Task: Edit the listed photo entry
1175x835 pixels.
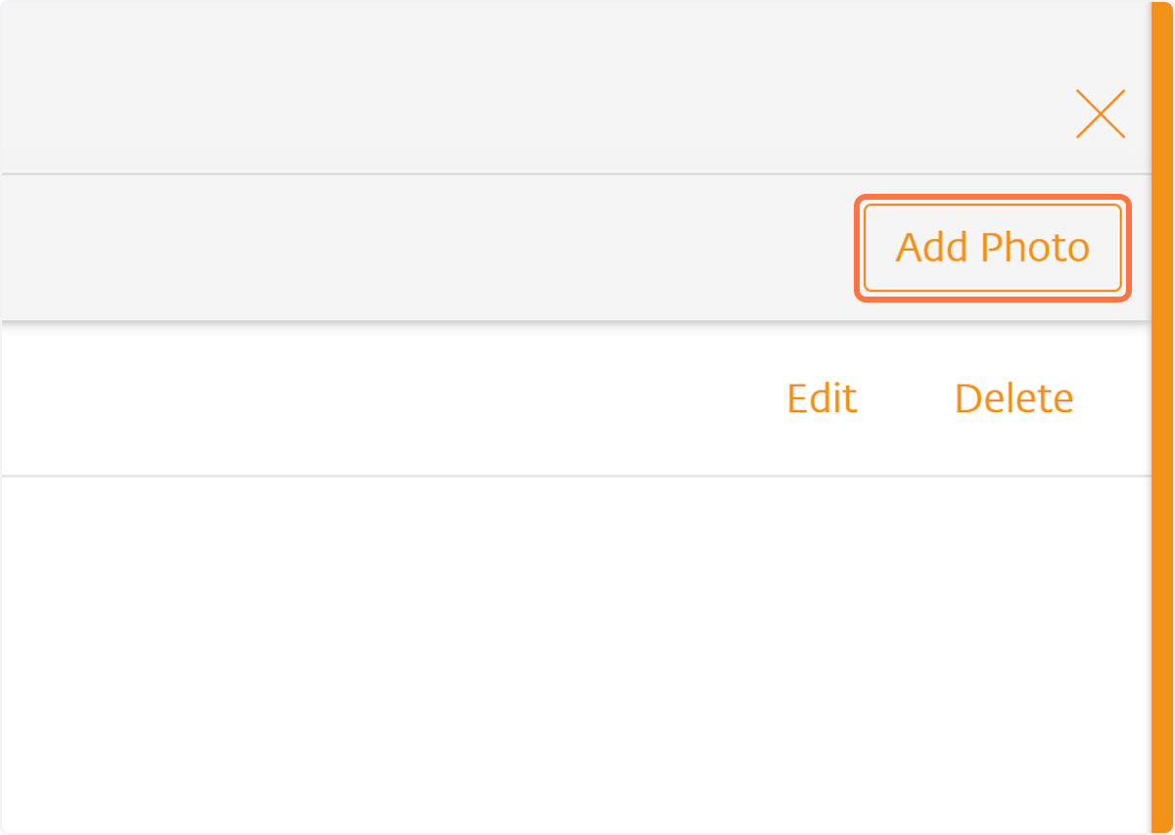Action: point(822,398)
